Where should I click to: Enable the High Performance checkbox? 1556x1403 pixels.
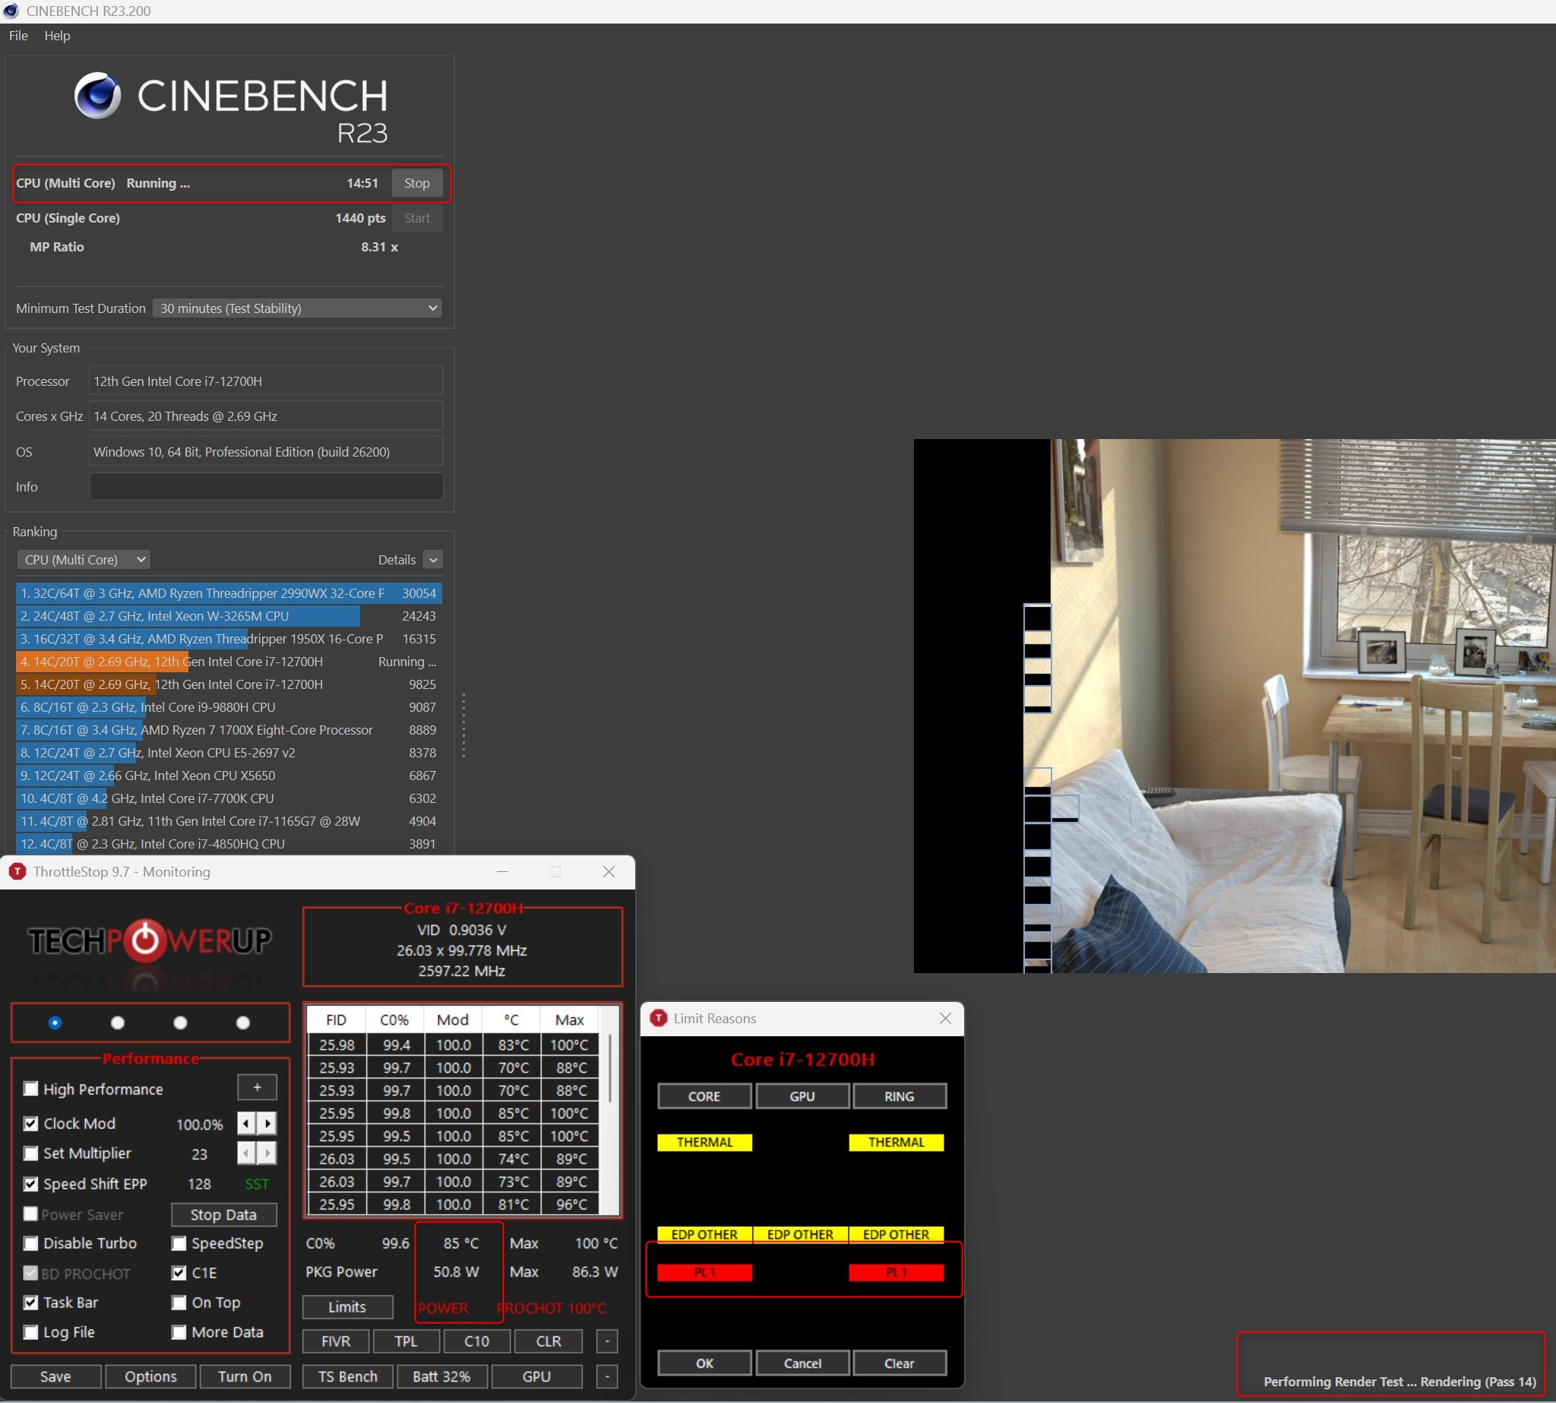[31, 1089]
